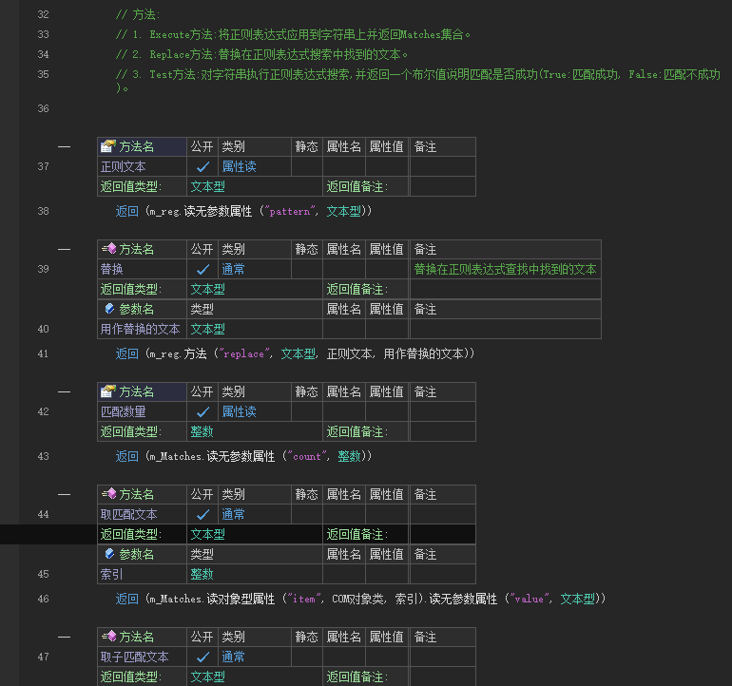Click the parameter icon above the 索引 parameter
The image size is (732, 686).
coord(109,555)
